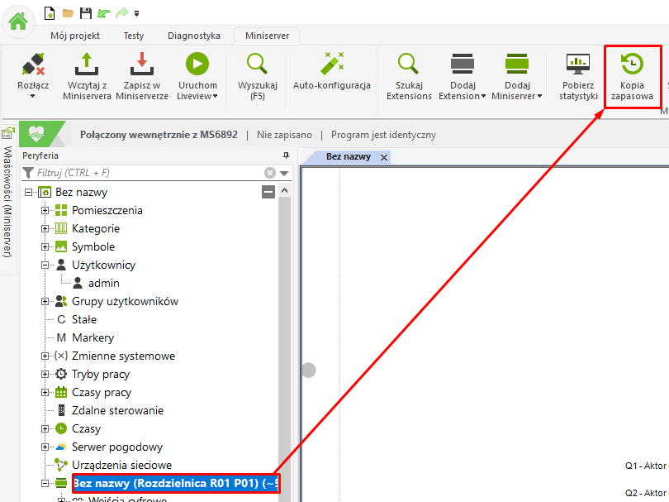
Task: Click the green home button
Action: (17, 21)
